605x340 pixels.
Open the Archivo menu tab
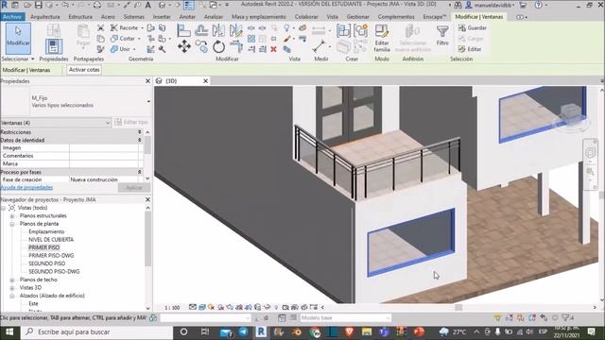12,17
